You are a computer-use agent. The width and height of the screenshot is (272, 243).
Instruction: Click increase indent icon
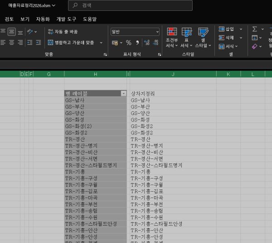39,43
